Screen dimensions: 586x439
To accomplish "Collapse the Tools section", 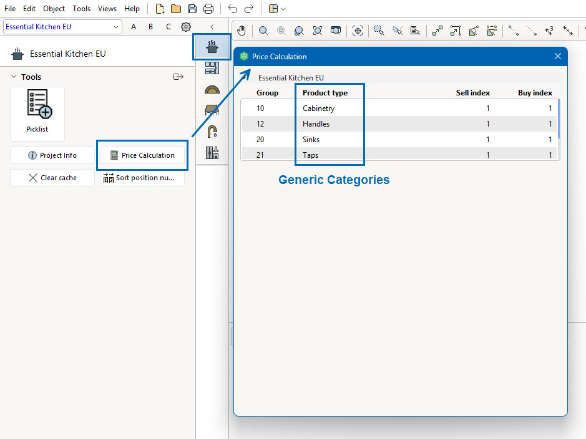I will (x=14, y=77).
